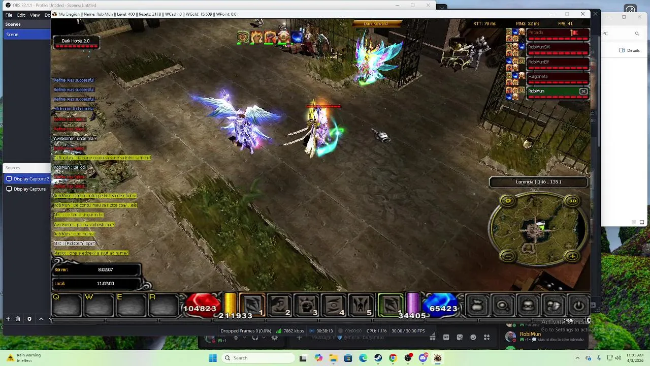
Task: Click the power/exit game menu icon
Action: (x=579, y=306)
